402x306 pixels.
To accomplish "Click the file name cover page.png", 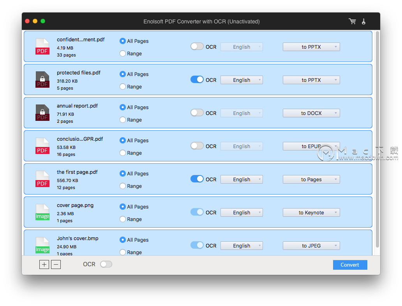I will [75, 205].
